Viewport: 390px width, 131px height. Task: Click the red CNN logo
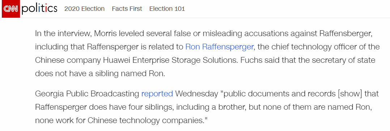pos(11,9)
